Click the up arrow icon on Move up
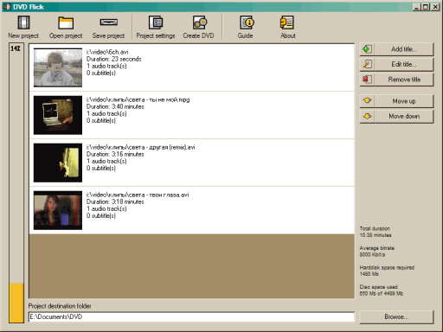This screenshot has width=443, height=332. tap(367, 100)
